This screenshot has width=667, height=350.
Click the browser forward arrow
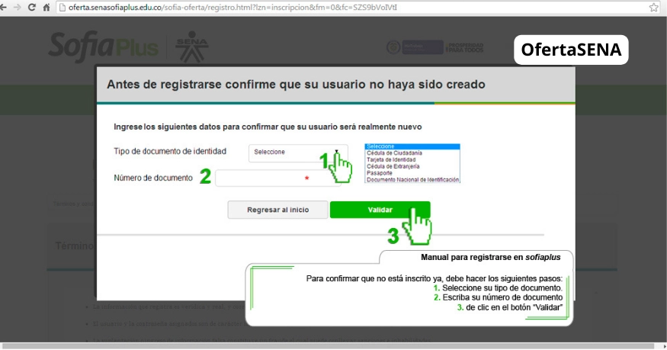17,8
